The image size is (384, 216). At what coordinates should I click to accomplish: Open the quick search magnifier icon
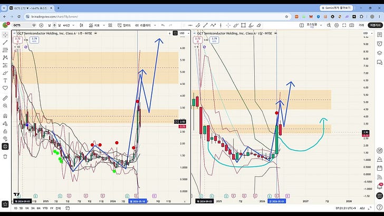pyautogui.click(x=329, y=25)
